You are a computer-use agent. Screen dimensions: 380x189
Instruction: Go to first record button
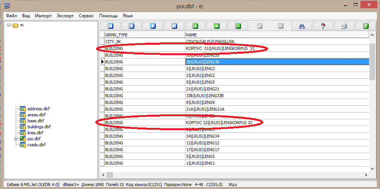point(110,26)
